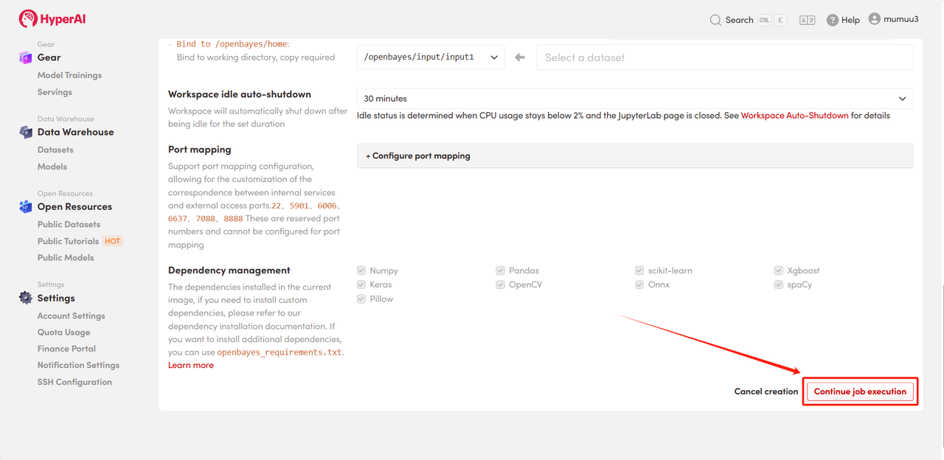Open the /openbayes/input/input1 bind path dropdown
Viewport: 944px width, 460px height.
[x=431, y=57]
